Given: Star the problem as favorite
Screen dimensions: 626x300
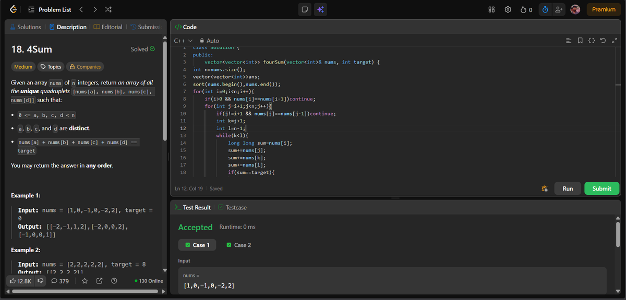Looking at the screenshot, I should [x=85, y=281].
